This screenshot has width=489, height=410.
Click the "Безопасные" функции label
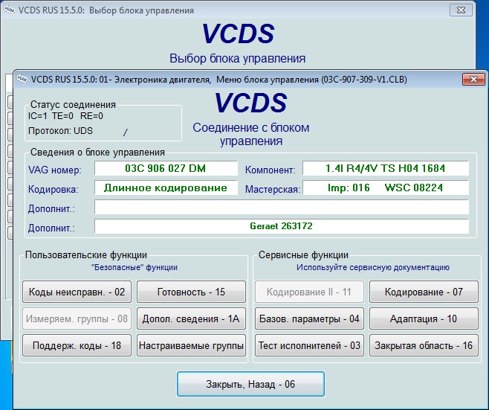135,267
